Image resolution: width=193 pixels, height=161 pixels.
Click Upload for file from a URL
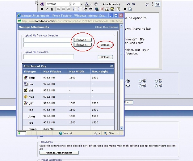tap(105, 57)
